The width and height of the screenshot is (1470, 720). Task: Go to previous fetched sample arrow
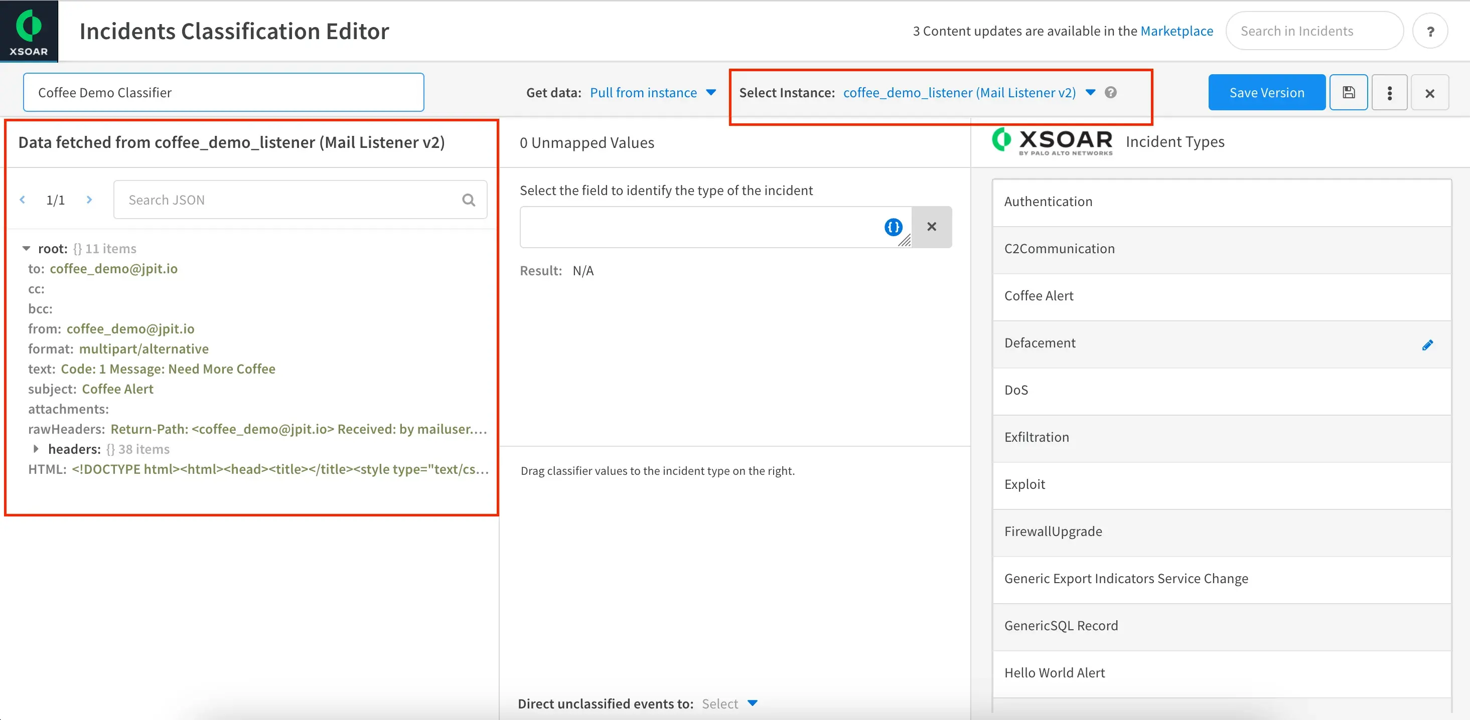(22, 200)
